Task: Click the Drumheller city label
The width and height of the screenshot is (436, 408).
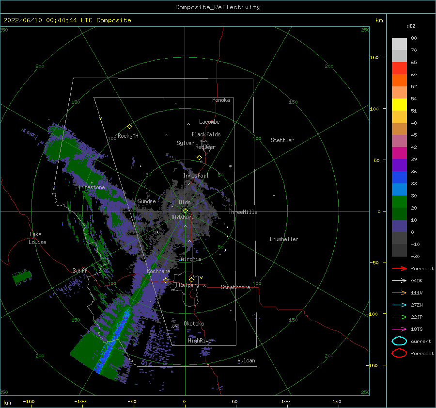Action: click(x=284, y=239)
